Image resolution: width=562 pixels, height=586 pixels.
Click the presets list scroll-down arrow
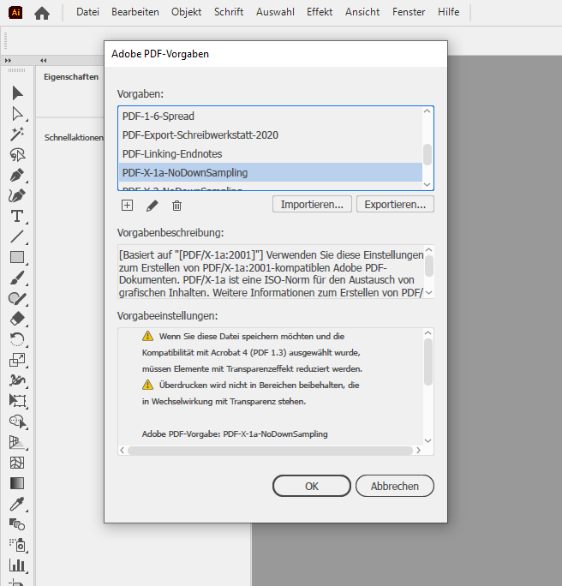click(427, 184)
